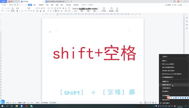
Task: Click the center alignment icon
Action: point(51,11)
